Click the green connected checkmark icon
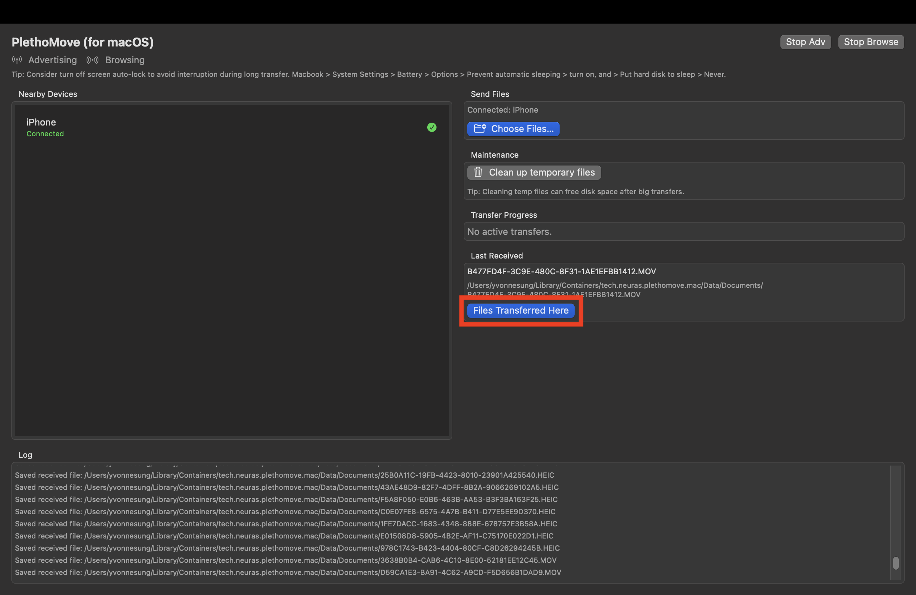916x595 pixels. coord(432,127)
